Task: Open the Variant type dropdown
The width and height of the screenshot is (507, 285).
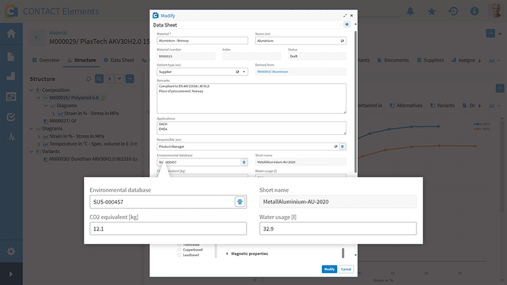Action: [244, 72]
